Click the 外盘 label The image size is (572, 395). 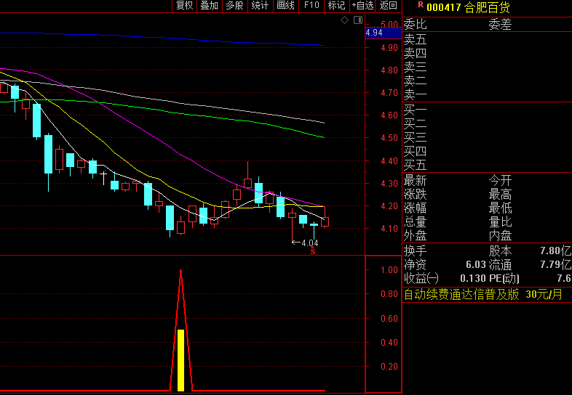[x=415, y=235]
